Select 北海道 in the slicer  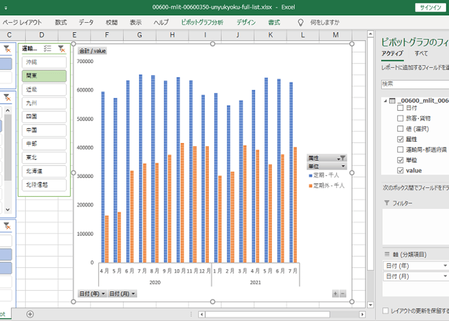(44, 171)
